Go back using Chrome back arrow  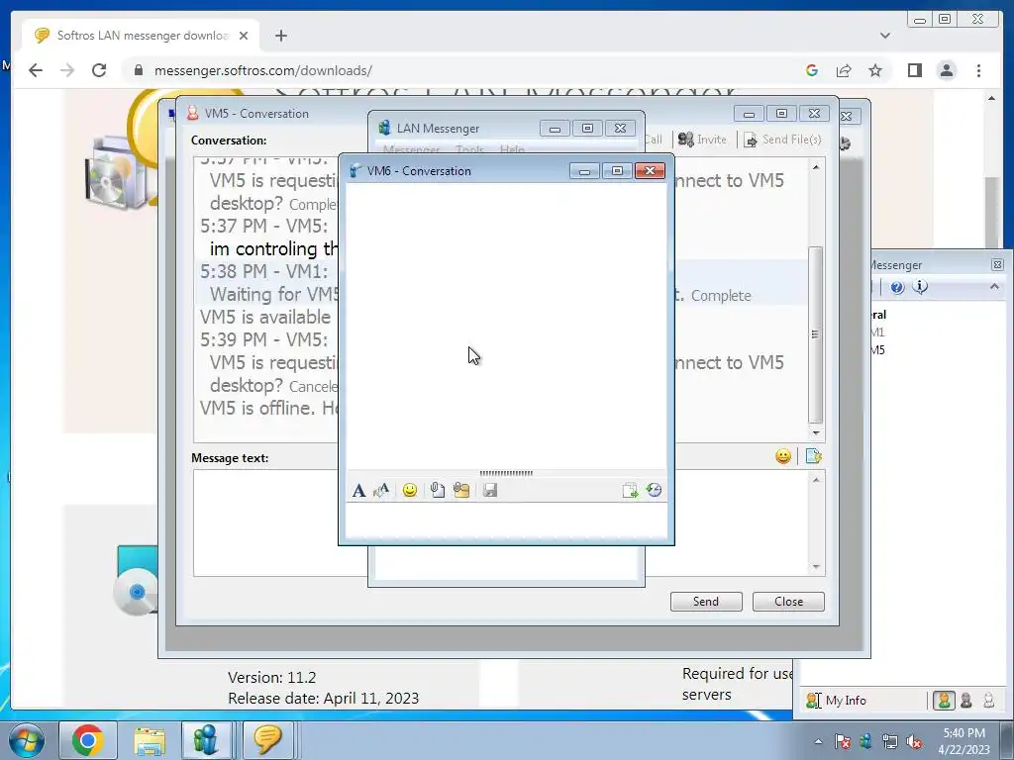[x=36, y=70]
